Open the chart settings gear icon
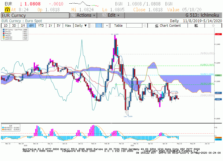223x161 pixels. [213, 26]
